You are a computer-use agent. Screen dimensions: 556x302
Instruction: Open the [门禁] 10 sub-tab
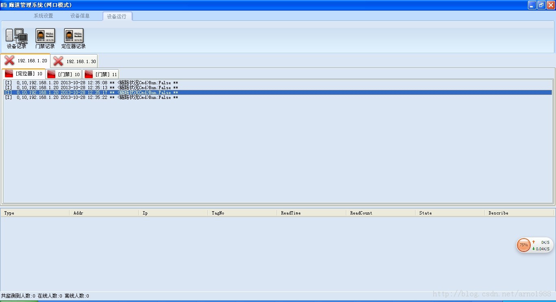63,74
